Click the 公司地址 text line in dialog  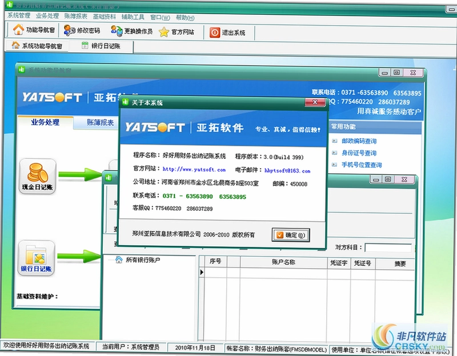pos(195,182)
